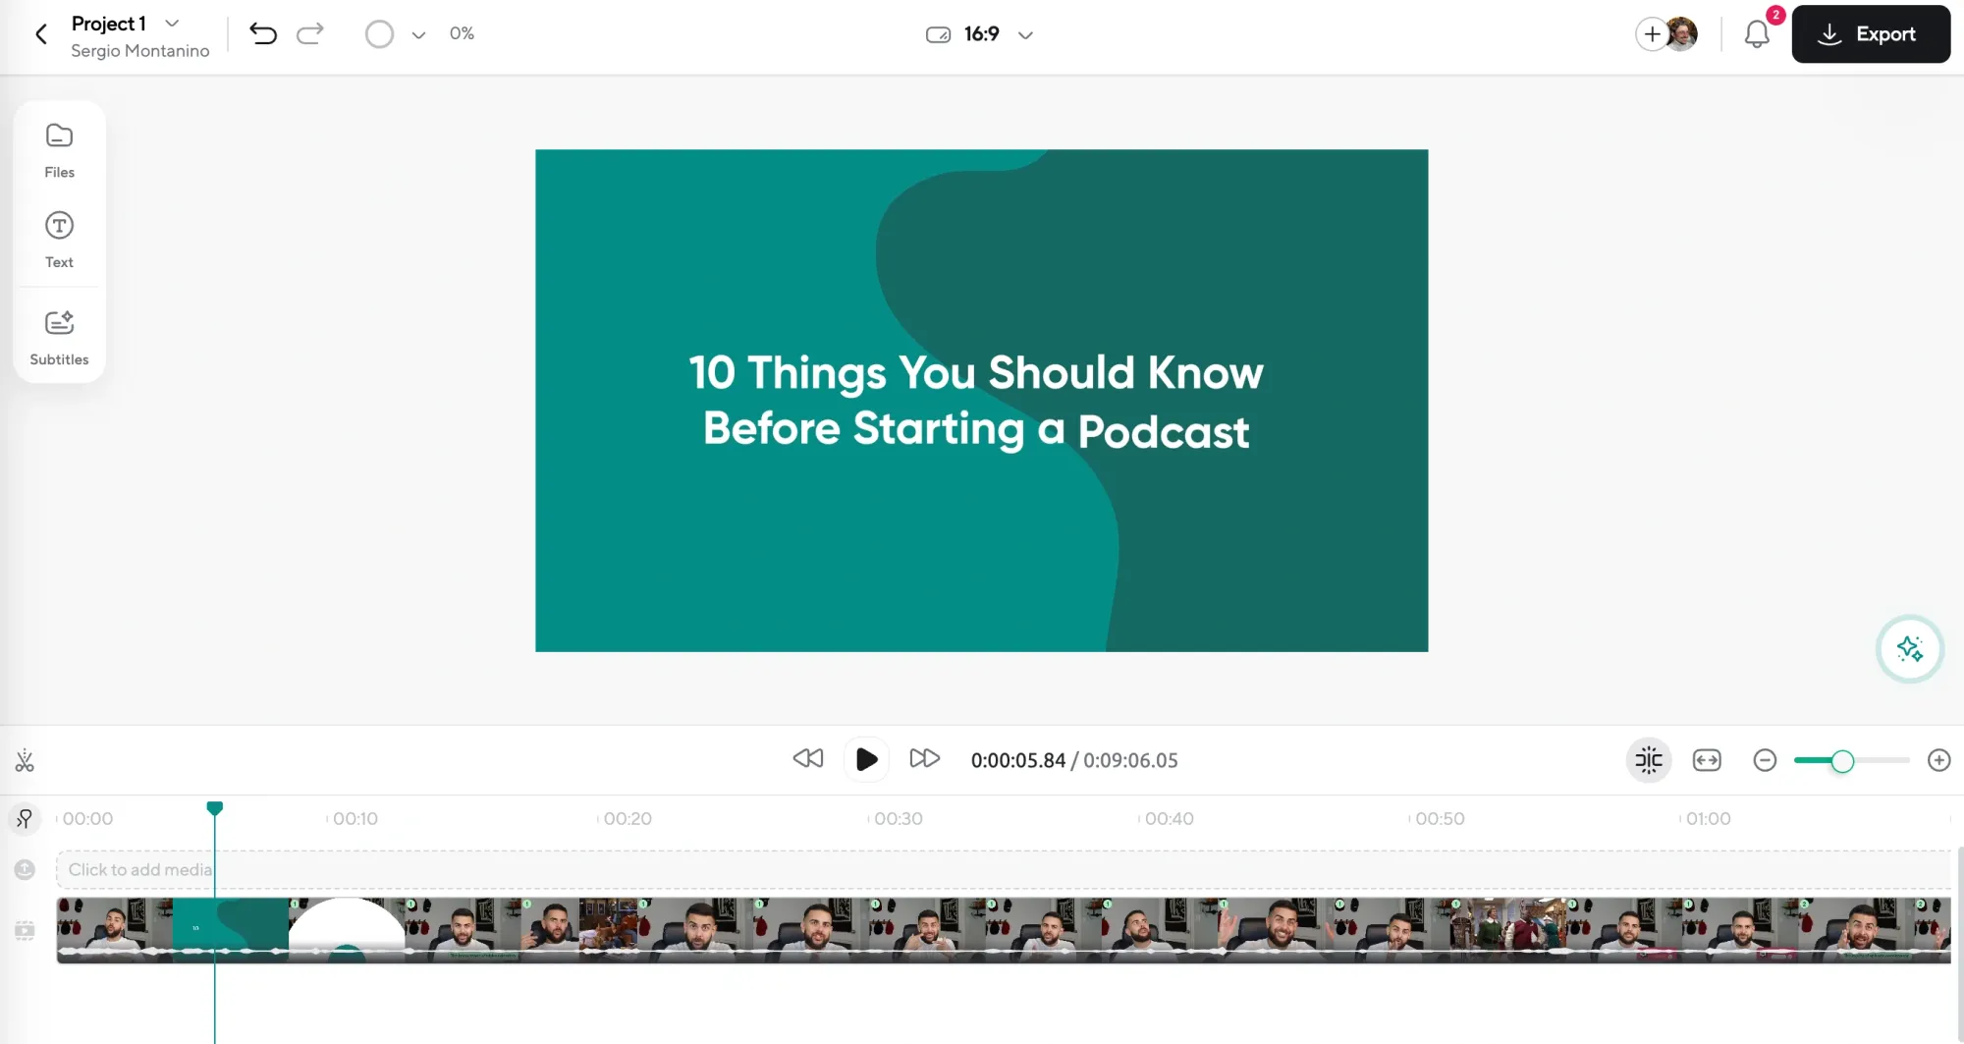Viewport: 1964px width, 1044px height.
Task: Open notifications via the bell icon
Action: [1757, 33]
